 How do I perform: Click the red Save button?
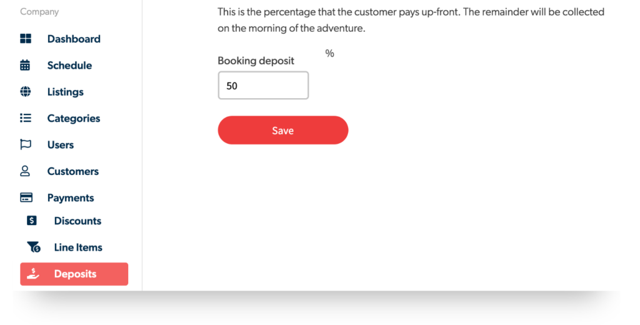(283, 130)
